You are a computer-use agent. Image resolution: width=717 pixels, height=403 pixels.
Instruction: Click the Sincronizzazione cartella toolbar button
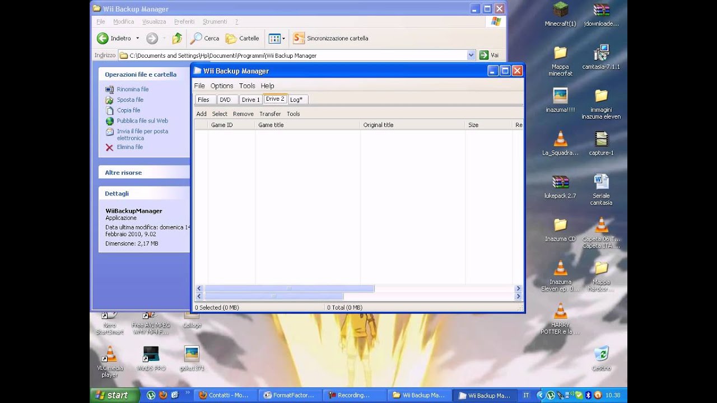[x=331, y=38]
